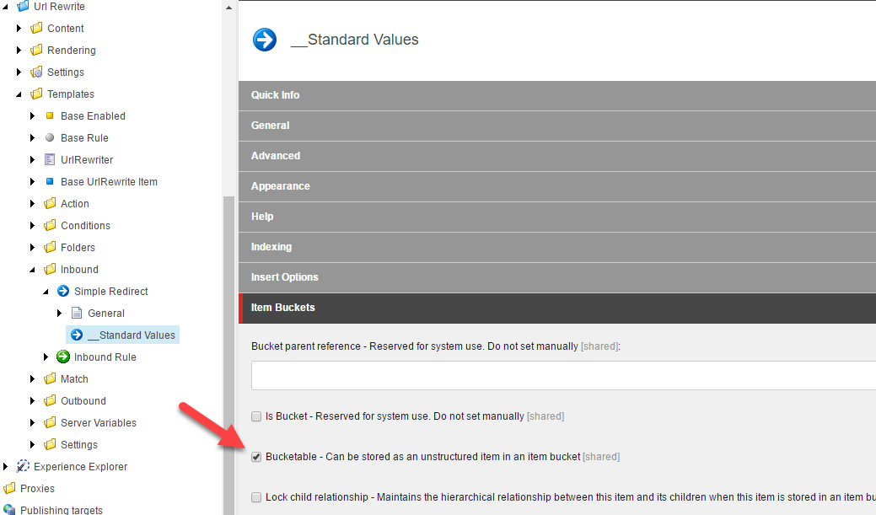Expand the Content node arrow
Screen dimensions: 876x515
pos(19,28)
